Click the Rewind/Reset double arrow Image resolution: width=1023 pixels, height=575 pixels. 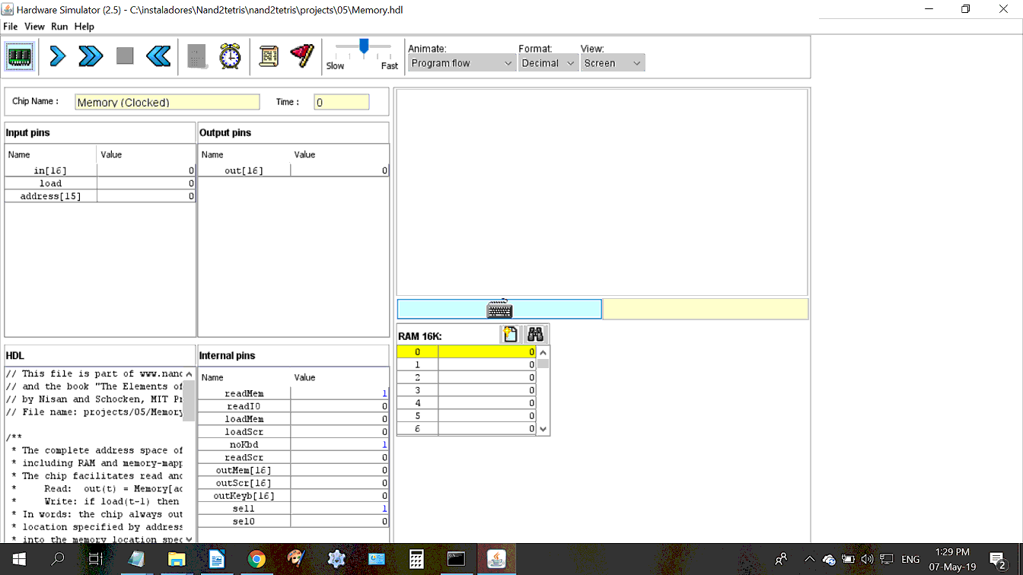point(158,56)
